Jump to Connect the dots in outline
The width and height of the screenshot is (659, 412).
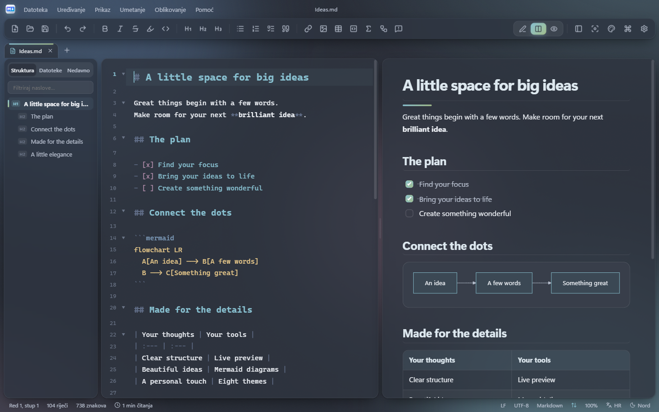point(53,129)
